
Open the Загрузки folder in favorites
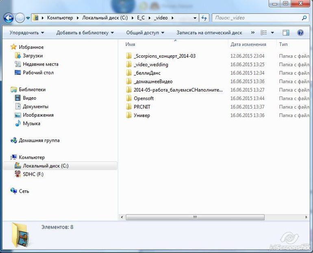pyautogui.click(x=33, y=56)
